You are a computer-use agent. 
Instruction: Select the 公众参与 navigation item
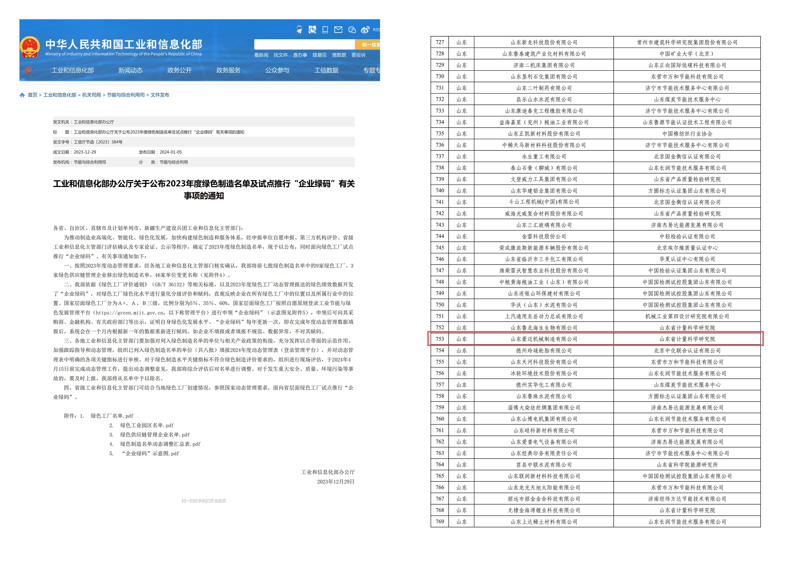coord(277,70)
